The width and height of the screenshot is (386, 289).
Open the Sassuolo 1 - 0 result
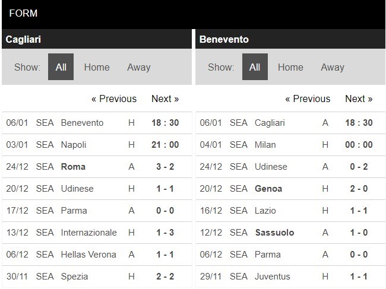359,233
